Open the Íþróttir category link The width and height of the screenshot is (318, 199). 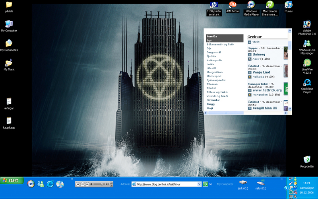[211, 56]
